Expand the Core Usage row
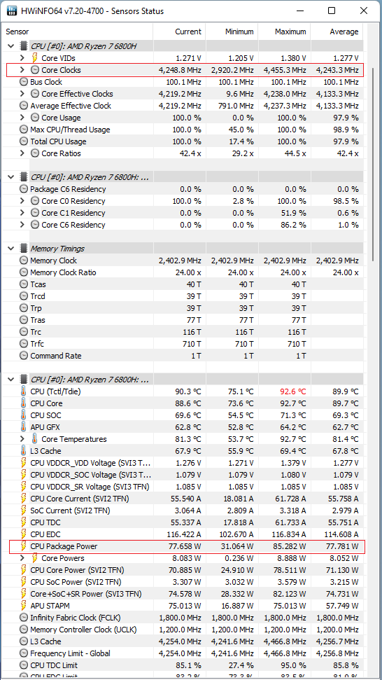 [x=22, y=118]
